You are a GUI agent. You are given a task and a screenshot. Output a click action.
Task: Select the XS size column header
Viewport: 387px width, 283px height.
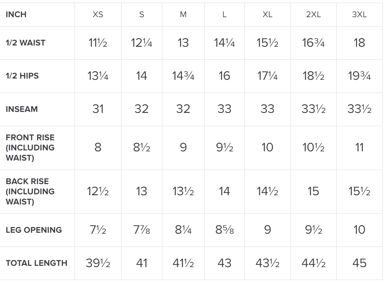98,15
